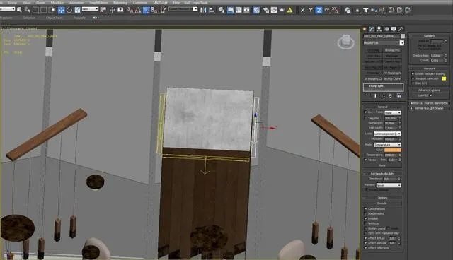Open the Modifier List dropdown
The width and height of the screenshot is (453, 260).
(x=384, y=43)
